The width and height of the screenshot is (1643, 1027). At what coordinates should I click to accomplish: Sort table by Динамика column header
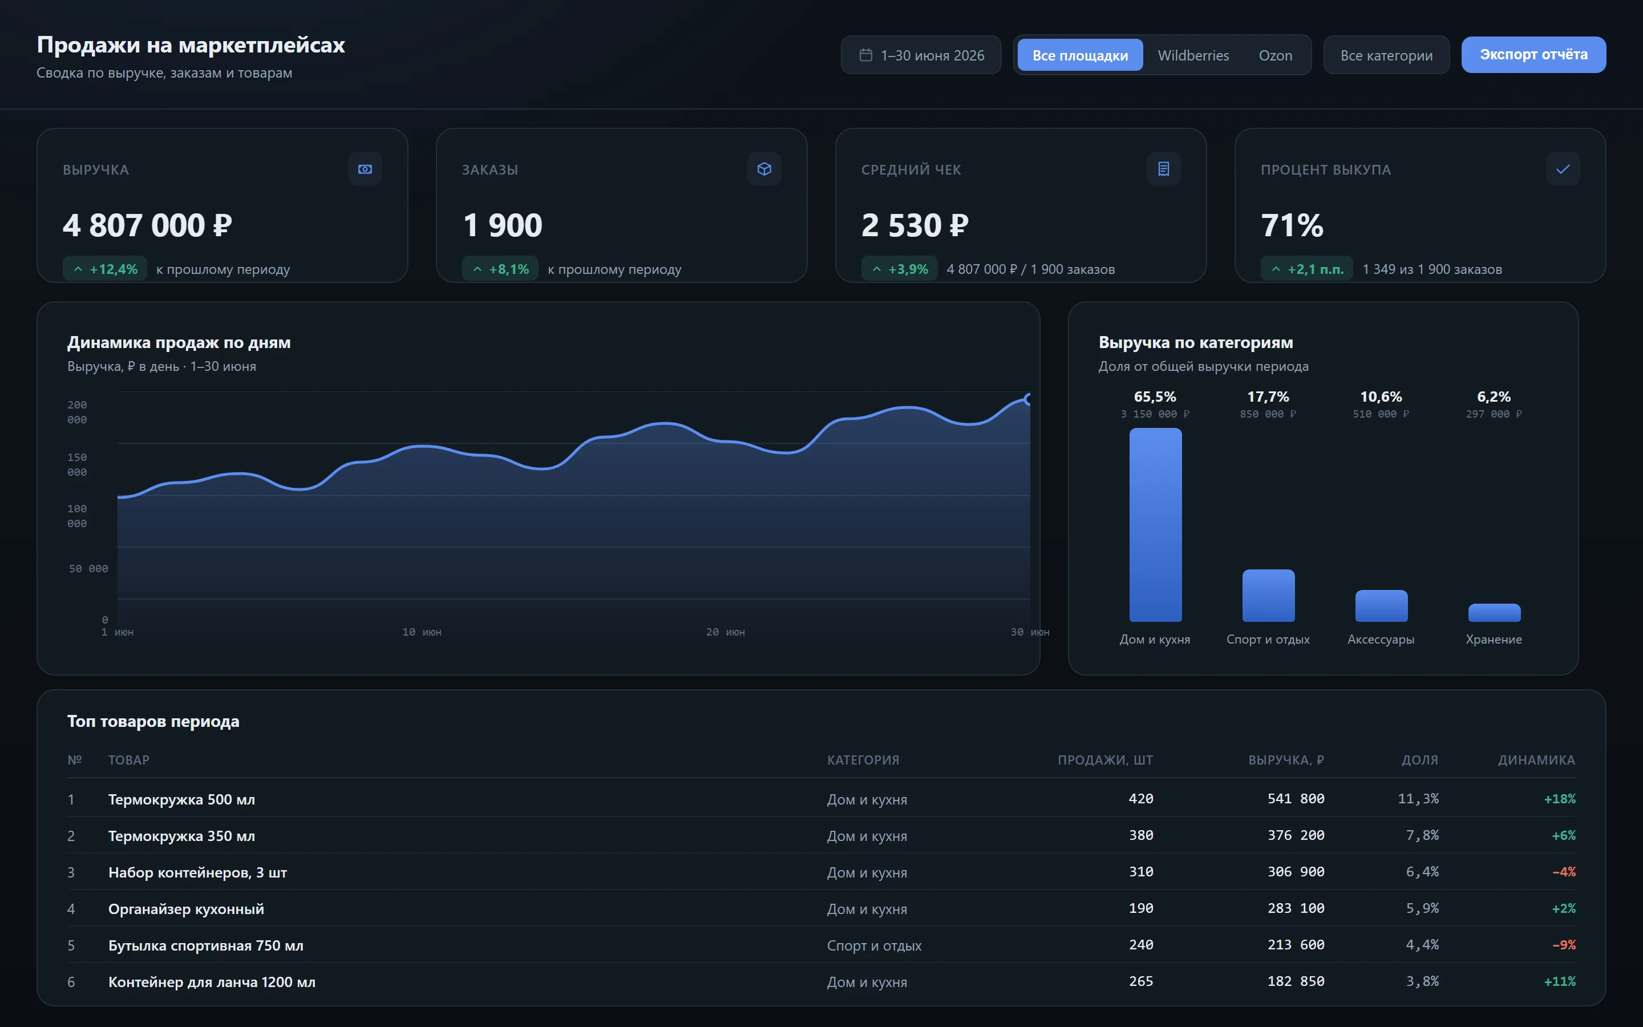click(1536, 760)
